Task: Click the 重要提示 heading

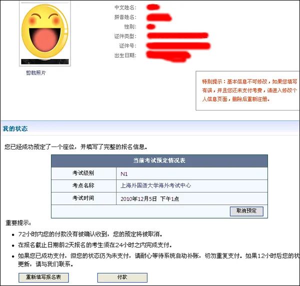Action: point(18,223)
